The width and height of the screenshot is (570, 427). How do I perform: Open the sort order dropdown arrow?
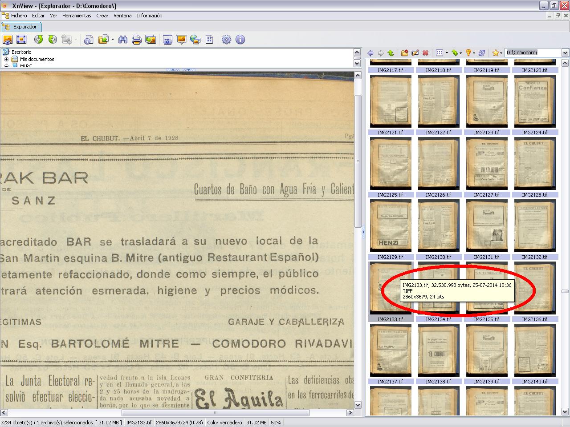(460, 53)
